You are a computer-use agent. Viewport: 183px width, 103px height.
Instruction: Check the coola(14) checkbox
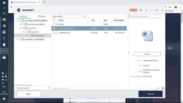coord(26,32)
